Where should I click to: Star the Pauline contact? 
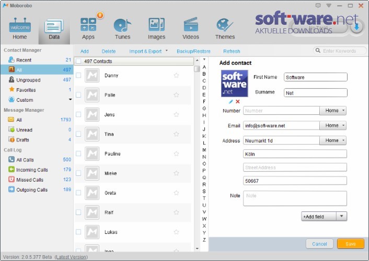(x=176, y=153)
